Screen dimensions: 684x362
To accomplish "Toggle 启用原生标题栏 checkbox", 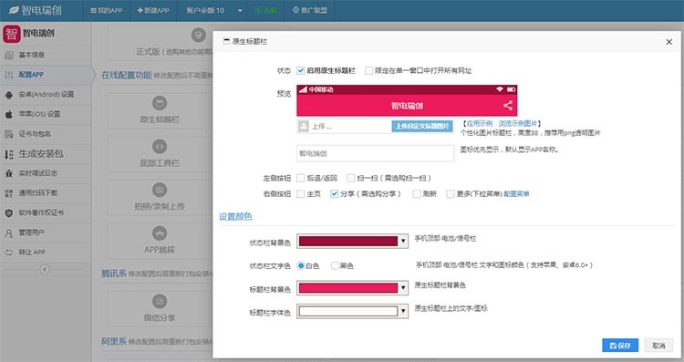I will click(301, 70).
